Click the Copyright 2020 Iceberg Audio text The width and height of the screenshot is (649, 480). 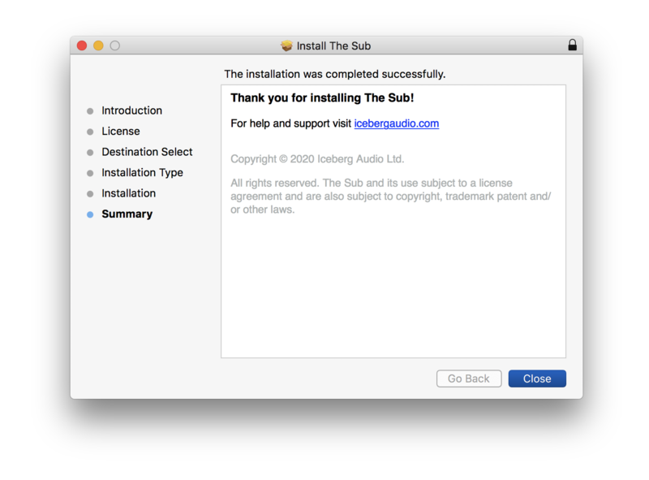(x=317, y=159)
